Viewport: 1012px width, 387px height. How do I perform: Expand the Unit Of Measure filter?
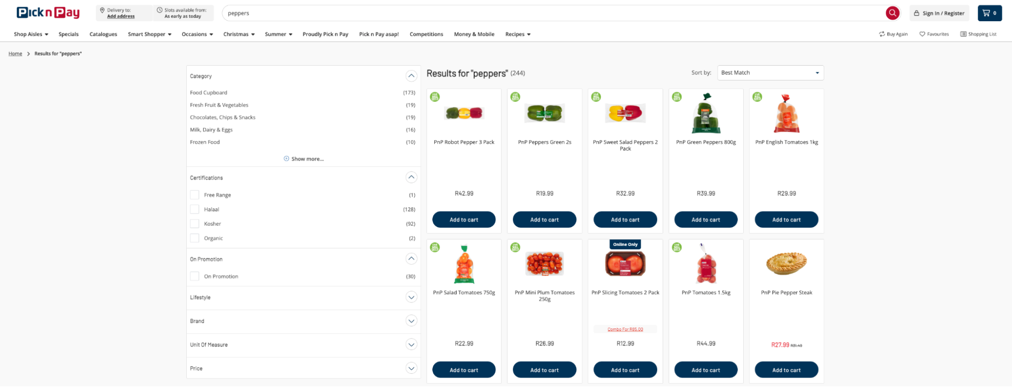(x=411, y=345)
